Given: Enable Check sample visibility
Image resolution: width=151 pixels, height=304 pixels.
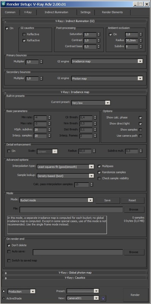Looking at the screenshot, I should pos(99,179).
